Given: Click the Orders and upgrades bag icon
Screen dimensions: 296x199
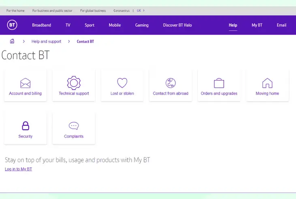Looking at the screenshot, I should 219,83.
